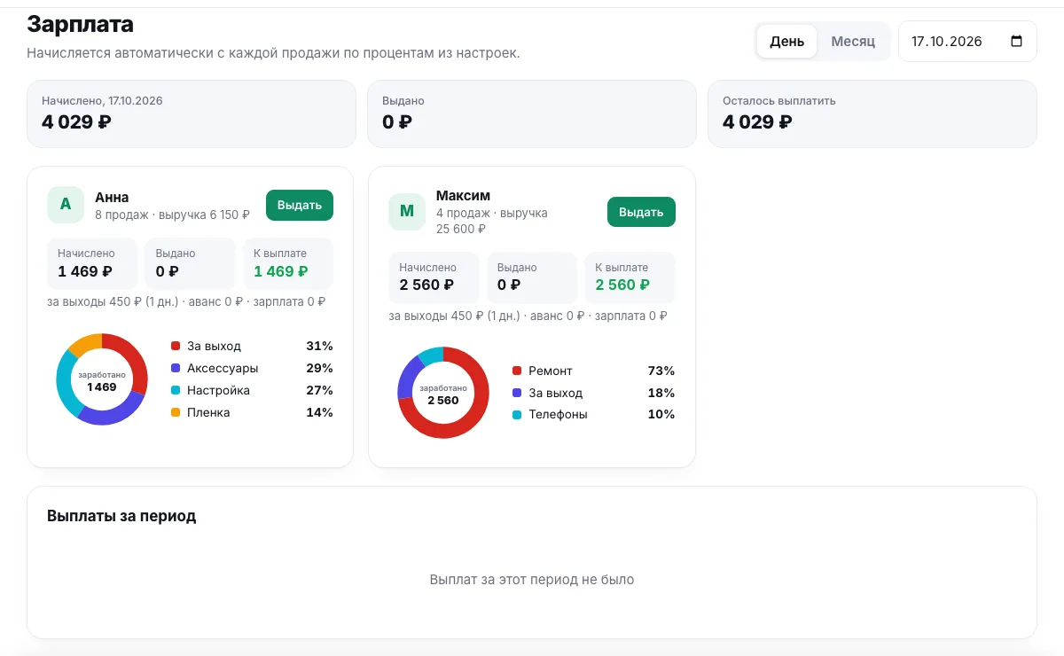Image resolution: width=1064 pixels, height=656 pixels.
Task: Click the Осталось выплатить summary card
Action: pos(872,113)
